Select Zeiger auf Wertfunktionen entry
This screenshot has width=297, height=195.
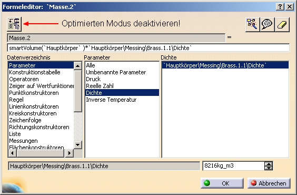point(41,86)
